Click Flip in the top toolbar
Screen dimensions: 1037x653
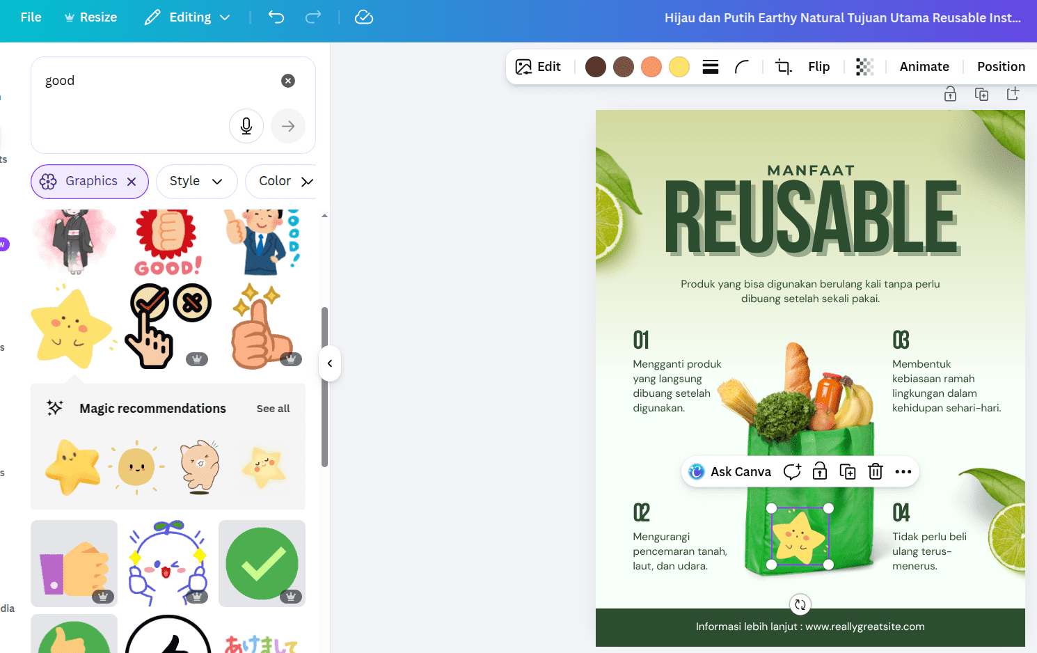pos(818,66)
